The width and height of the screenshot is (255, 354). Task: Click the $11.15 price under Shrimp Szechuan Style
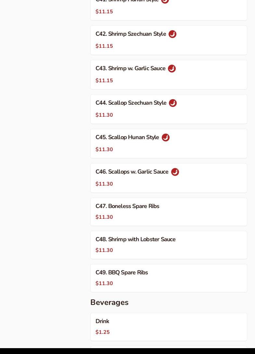(x=104, y=46)
